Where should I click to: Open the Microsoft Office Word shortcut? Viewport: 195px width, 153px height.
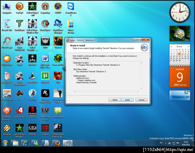pos(45,61)
